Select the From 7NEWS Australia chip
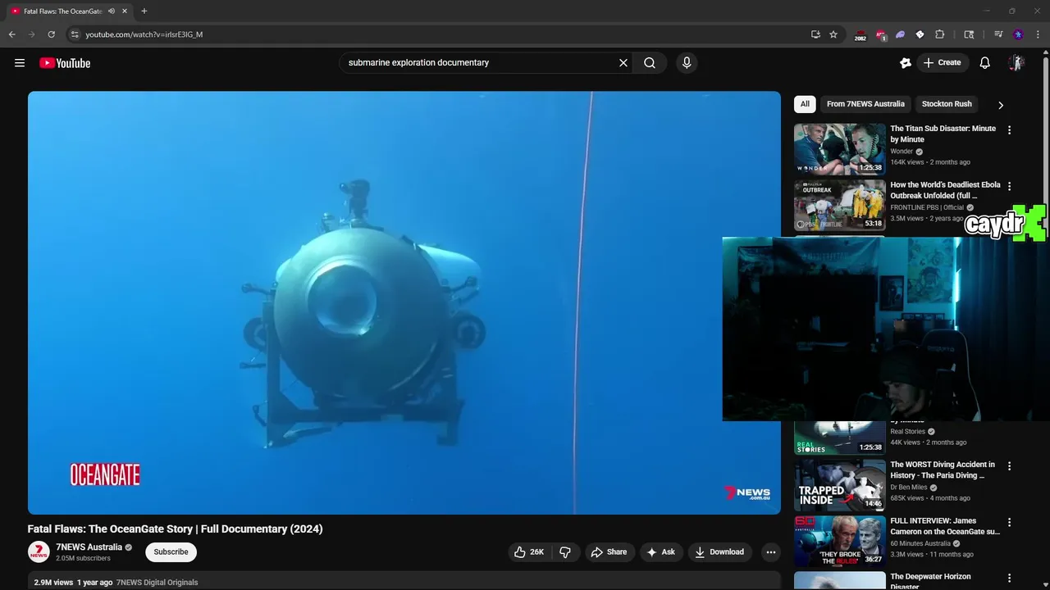Image resolution: width=1050 pixels, height=590 pixels. point(865,104)
